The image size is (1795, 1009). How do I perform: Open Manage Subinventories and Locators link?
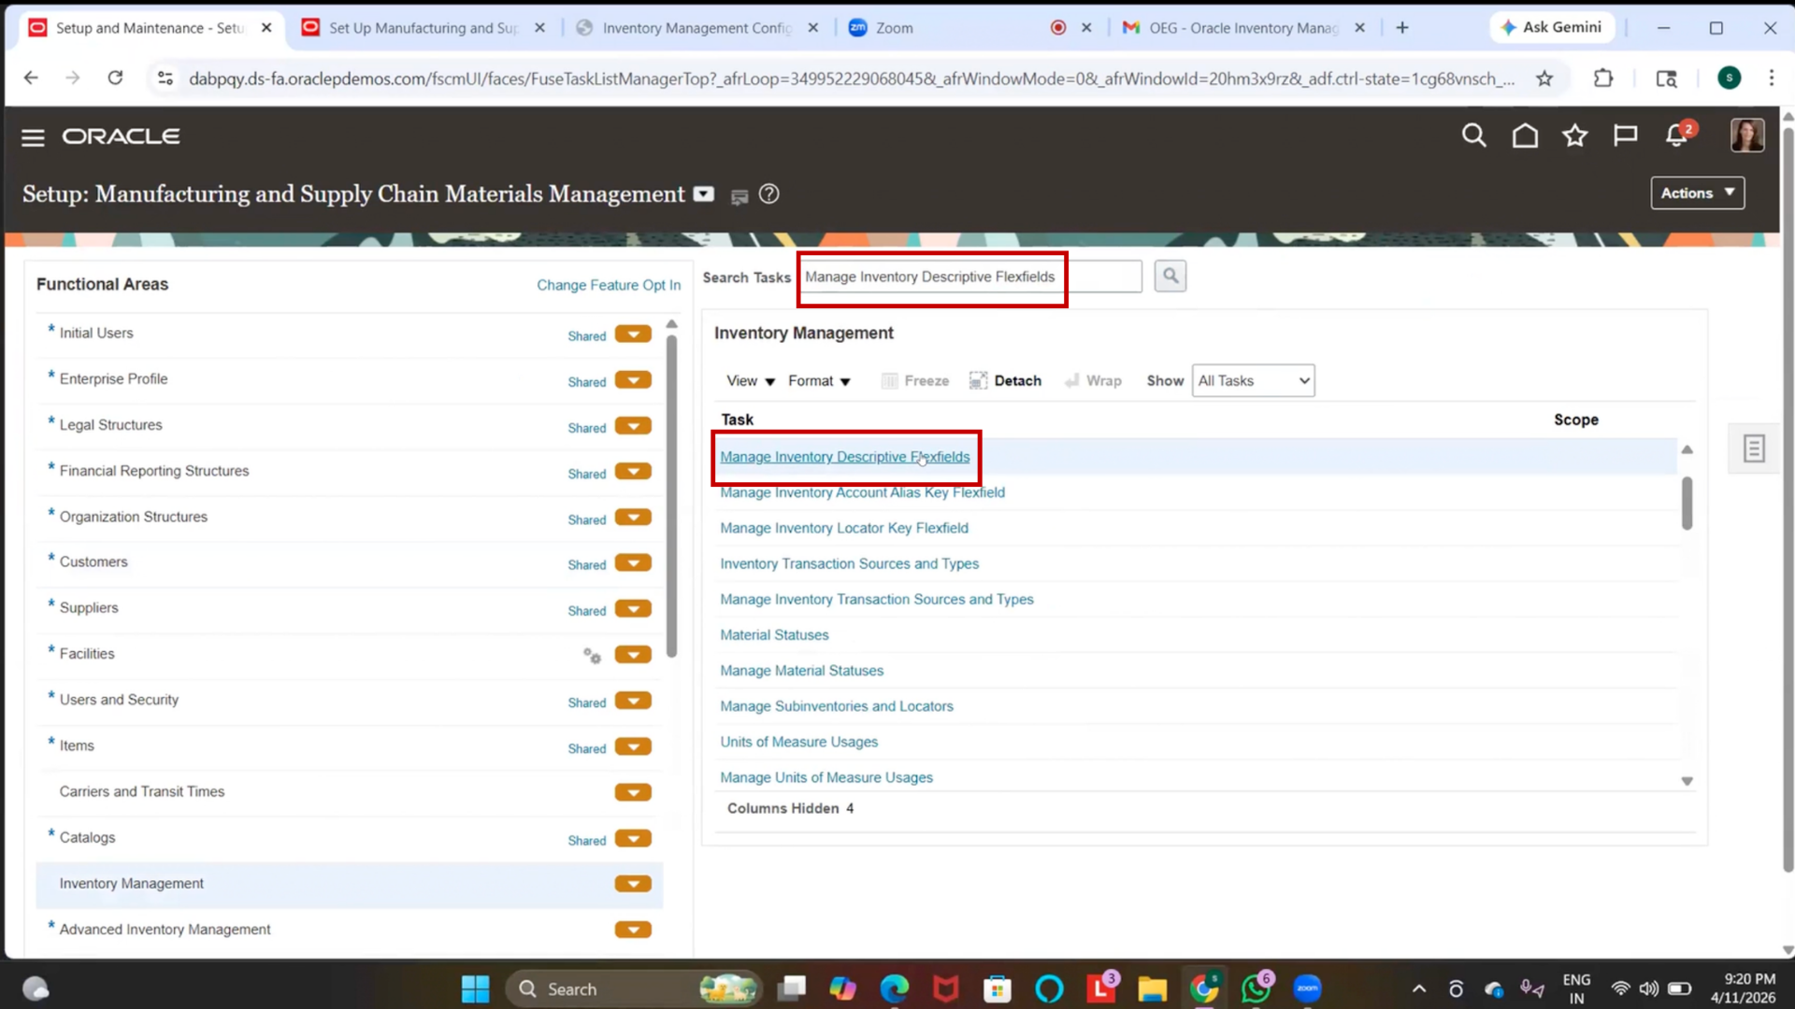coord(836,706)
